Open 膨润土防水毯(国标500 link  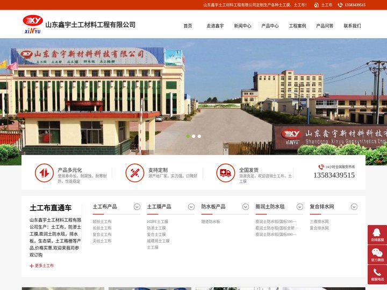click(276, 221)
